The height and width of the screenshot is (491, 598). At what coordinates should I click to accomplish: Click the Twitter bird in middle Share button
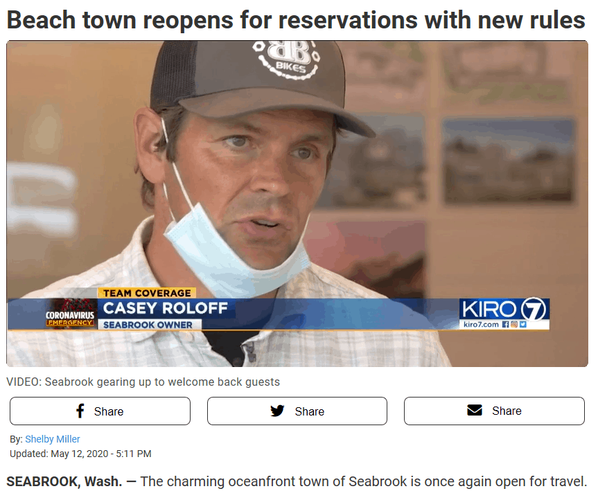pos(277,411)
